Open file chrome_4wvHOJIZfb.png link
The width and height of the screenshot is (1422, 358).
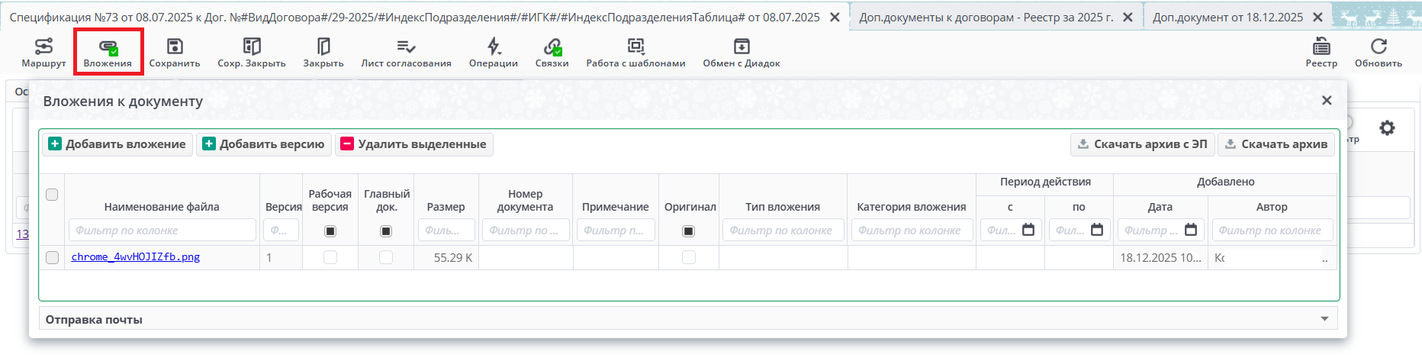coord(136,257)
